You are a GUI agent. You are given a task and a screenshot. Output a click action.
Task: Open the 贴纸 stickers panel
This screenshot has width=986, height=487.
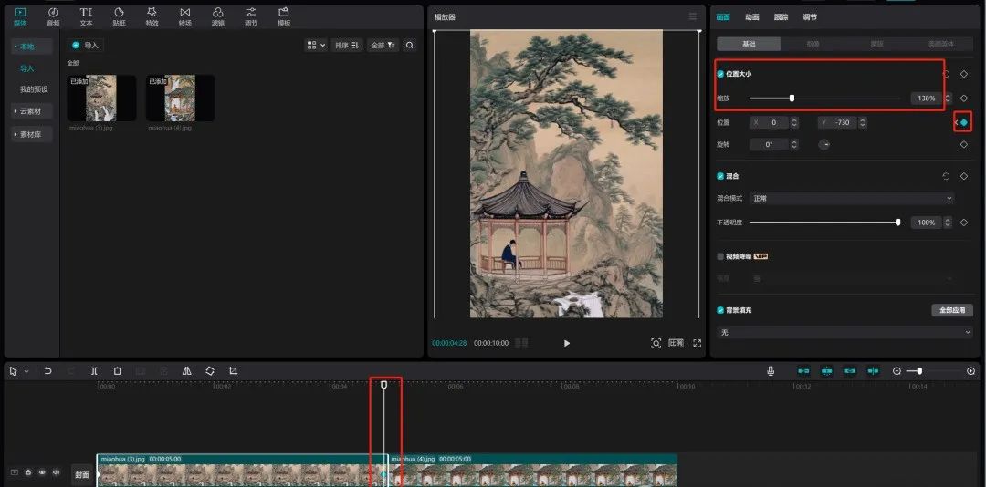[x=119, y=17]
